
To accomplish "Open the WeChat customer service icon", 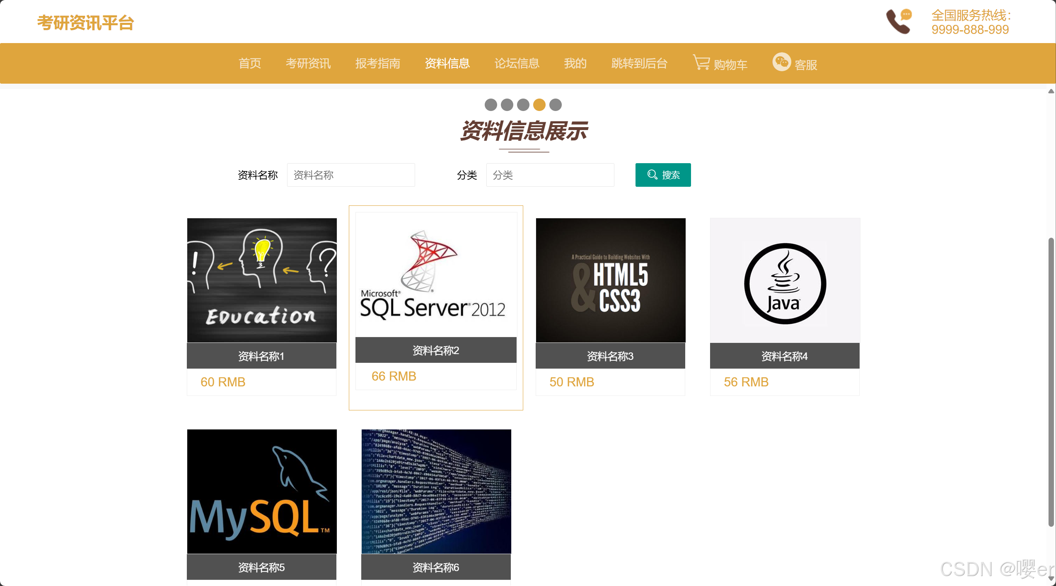I will tap(781, 62).
